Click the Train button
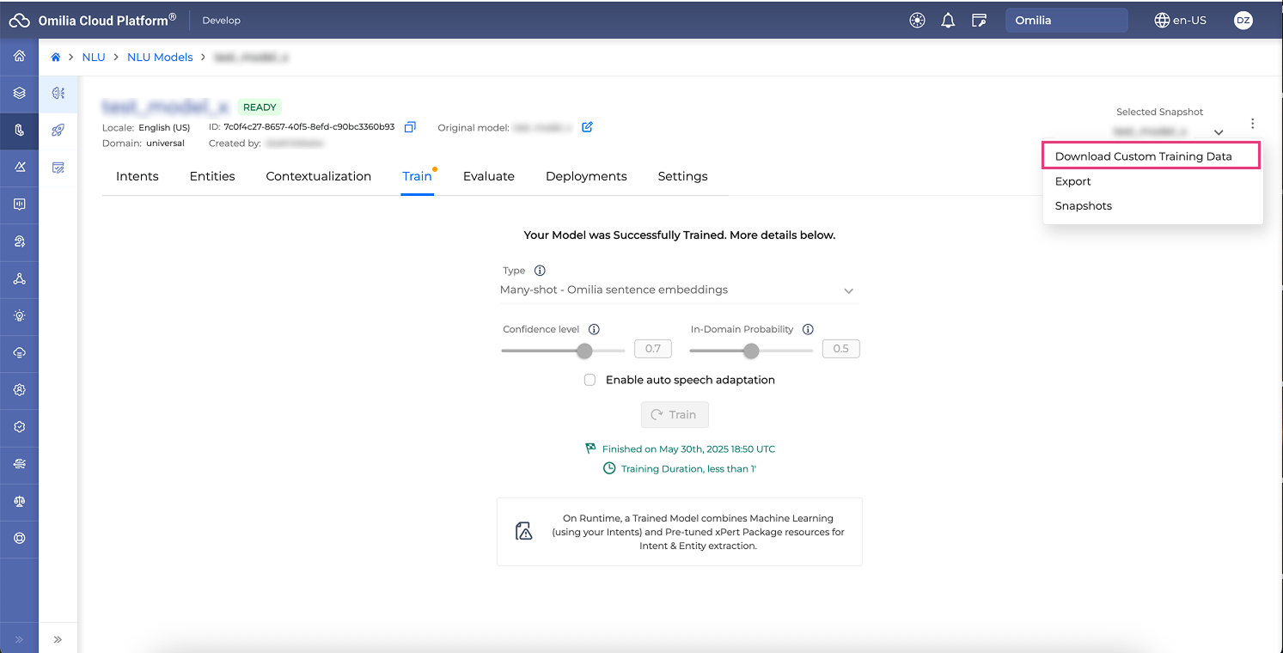The height and width of the screenshot is (653, 1283). point(675,414)
